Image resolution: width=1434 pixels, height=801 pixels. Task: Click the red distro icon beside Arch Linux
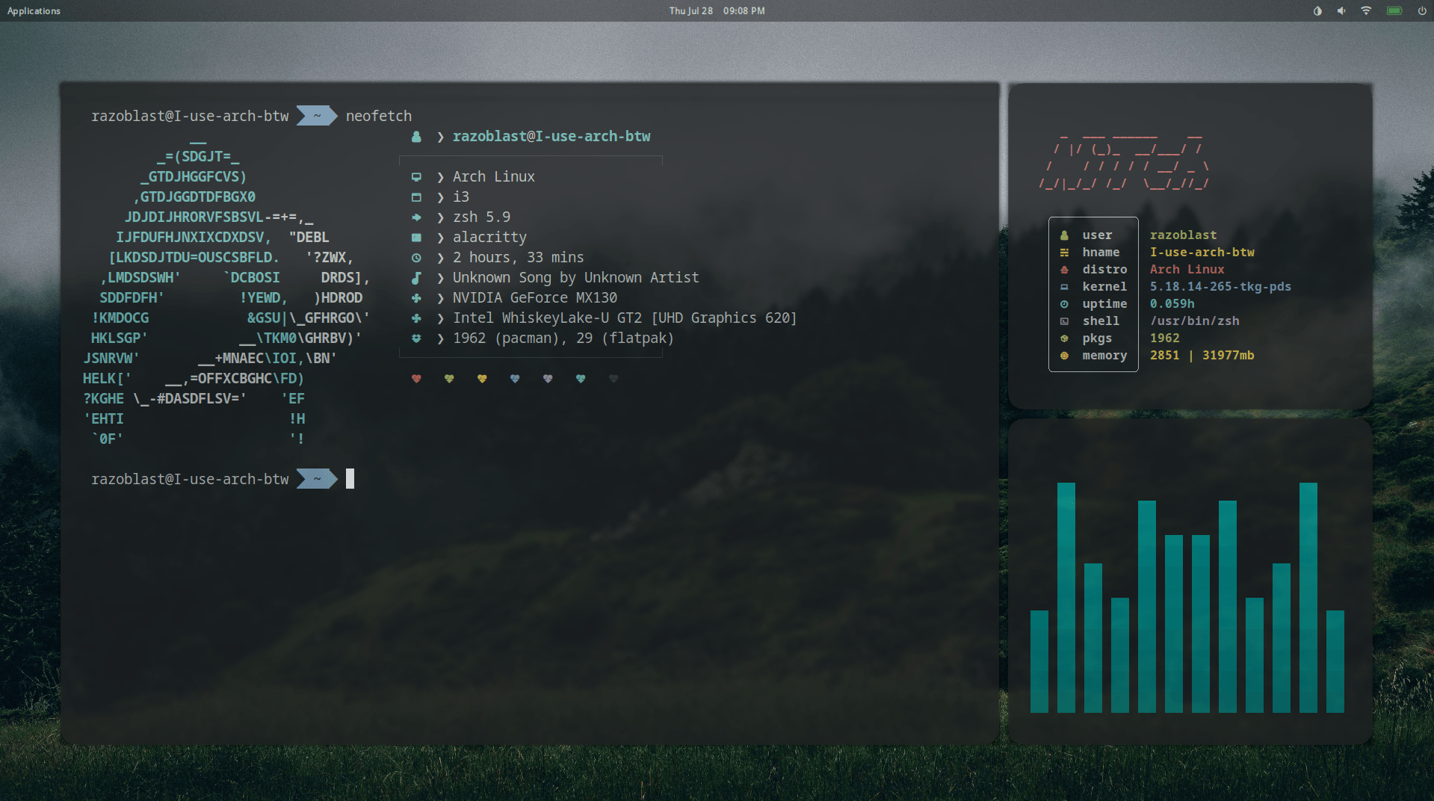pos(1064,269)
